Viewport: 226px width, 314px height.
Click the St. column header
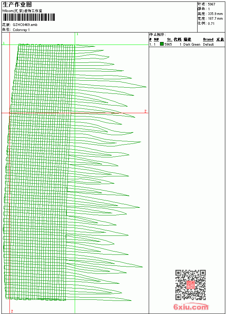169,39
